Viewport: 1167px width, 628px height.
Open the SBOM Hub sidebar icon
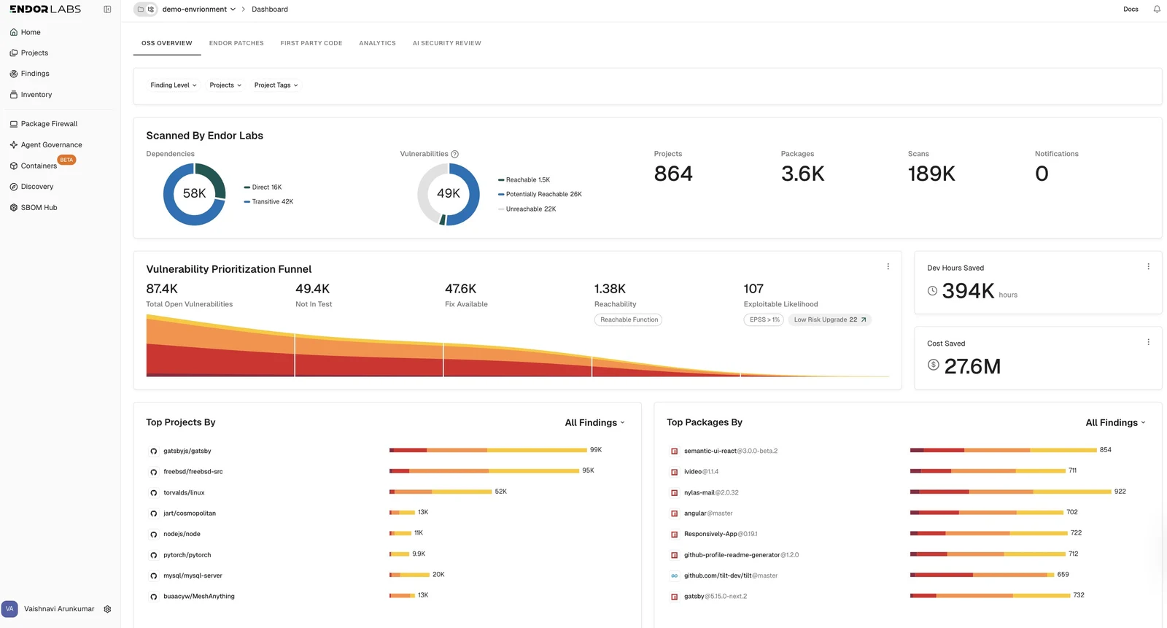pos(14,208)
